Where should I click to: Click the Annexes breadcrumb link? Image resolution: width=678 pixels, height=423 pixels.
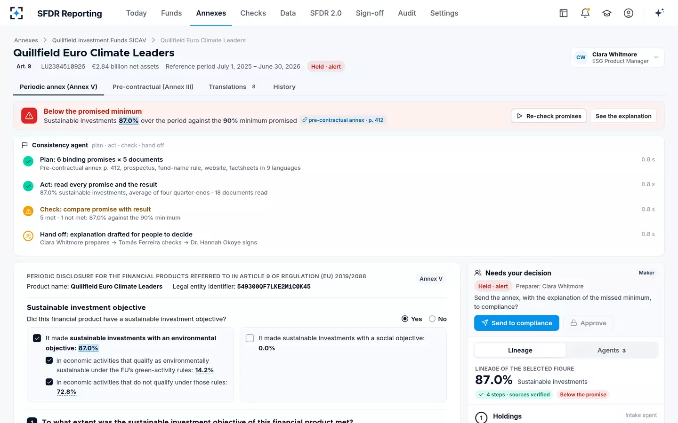(26, 40)
